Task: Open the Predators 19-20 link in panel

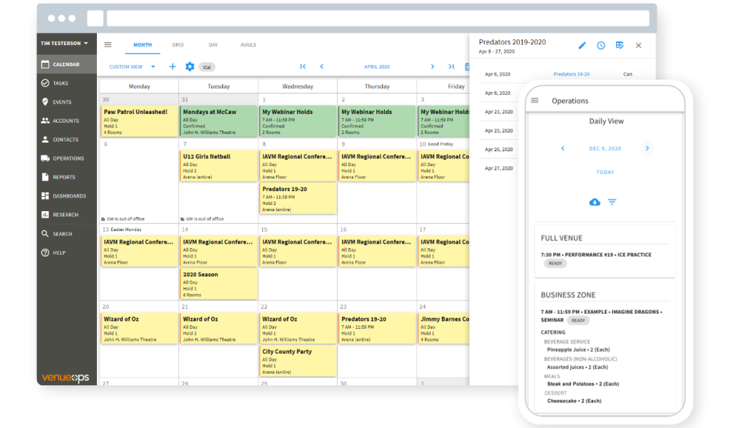Action: [571, 74]
